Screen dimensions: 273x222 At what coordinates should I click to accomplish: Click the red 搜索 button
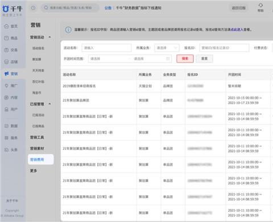tap(185, 58)
